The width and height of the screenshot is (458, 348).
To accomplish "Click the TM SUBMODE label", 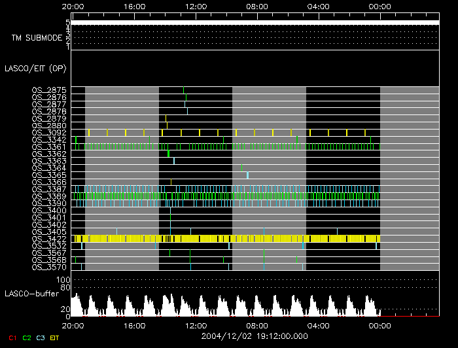I will pyautogui.click(x=37, y=38).
